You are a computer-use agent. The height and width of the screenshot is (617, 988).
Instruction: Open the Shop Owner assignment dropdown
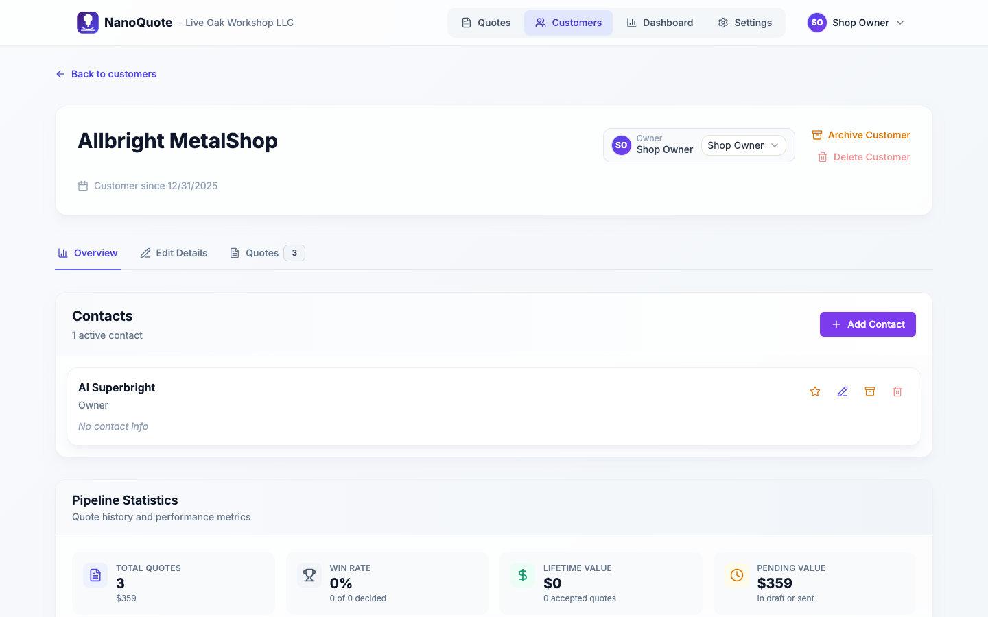click(x=743, y=145)
